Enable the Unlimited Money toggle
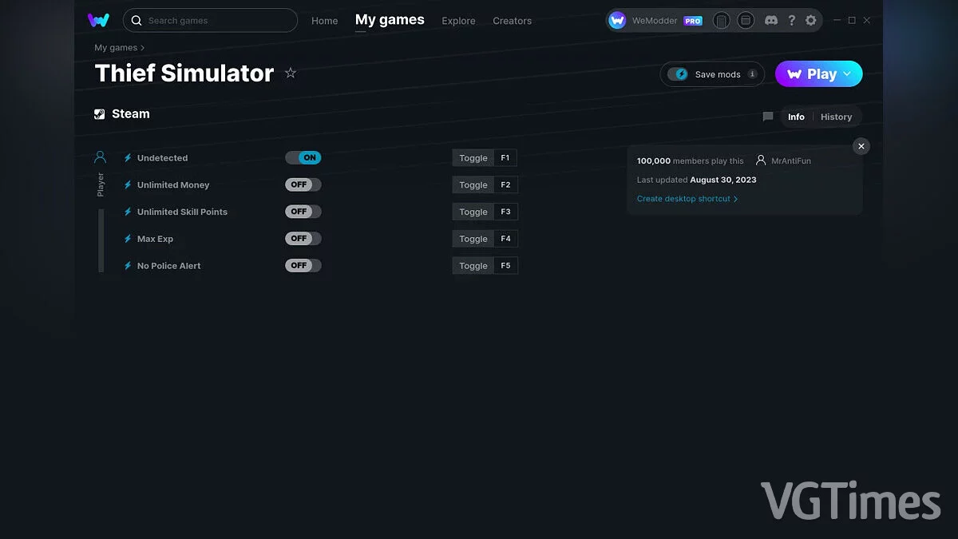Image resolution: width=958 pixels, height=539 pixels. tap(303, 185)
